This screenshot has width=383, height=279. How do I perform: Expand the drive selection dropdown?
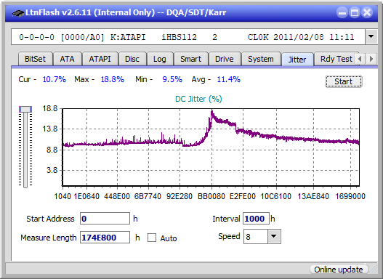pos(371,36)
